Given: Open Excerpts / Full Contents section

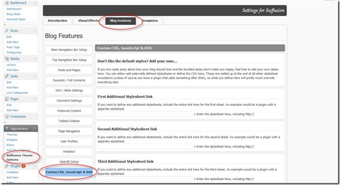Looking at the screenshot, I should [x=69, y=80].
